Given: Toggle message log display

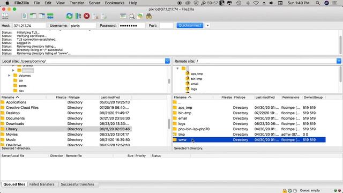Looking at the screenshot, I should 25,16.
